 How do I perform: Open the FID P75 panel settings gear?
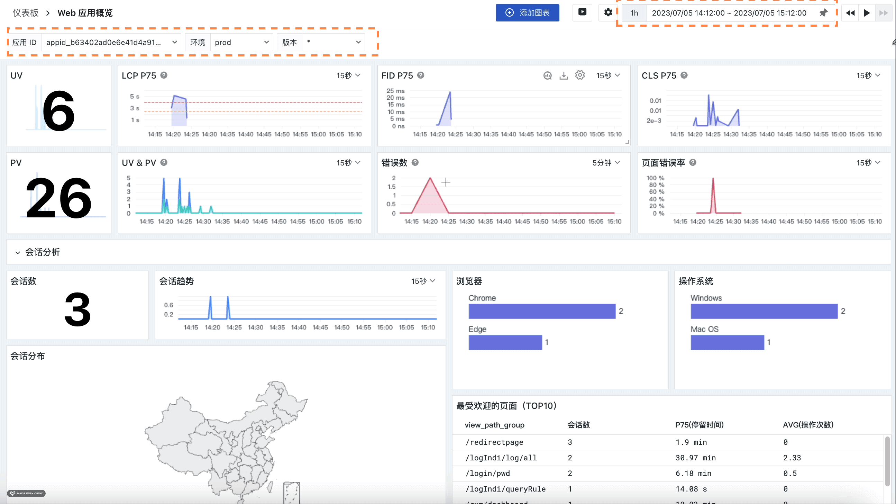(580, 75)
